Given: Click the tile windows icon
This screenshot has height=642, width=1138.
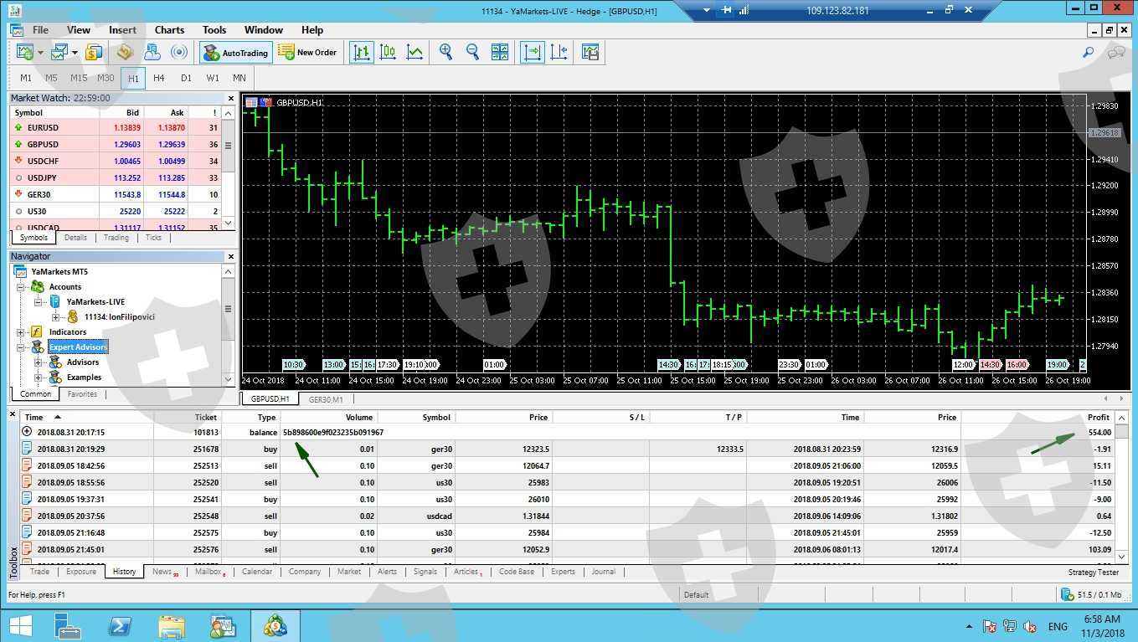Looking at the screenshot, I should (500, 52).
